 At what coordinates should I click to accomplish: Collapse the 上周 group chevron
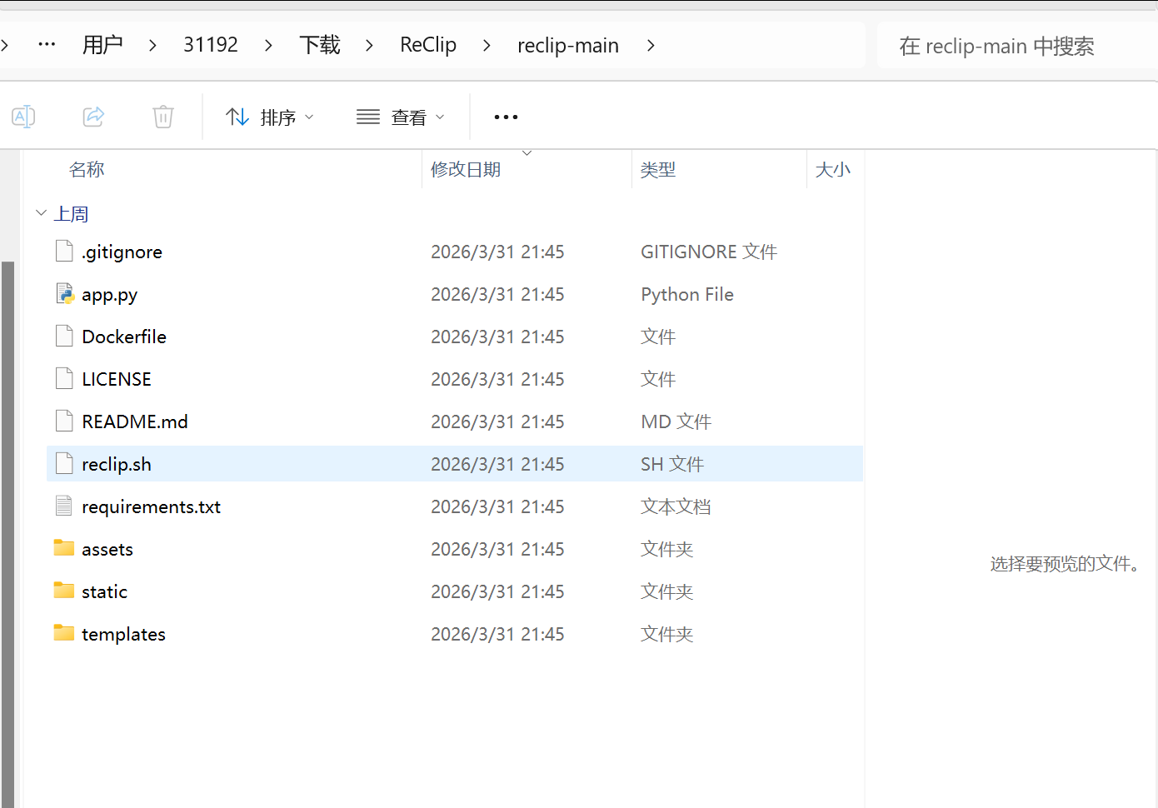(x=41, y=213)
